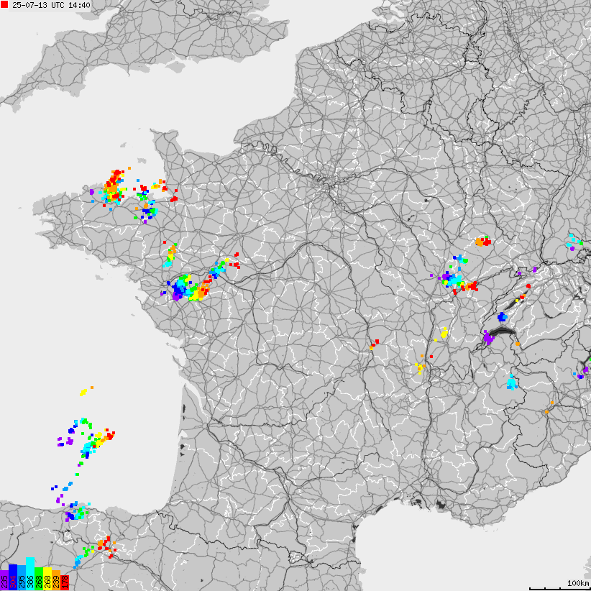Select the green legend bar labeled 268
Screen dimensions: 591x591
click(x=39, y=579)
